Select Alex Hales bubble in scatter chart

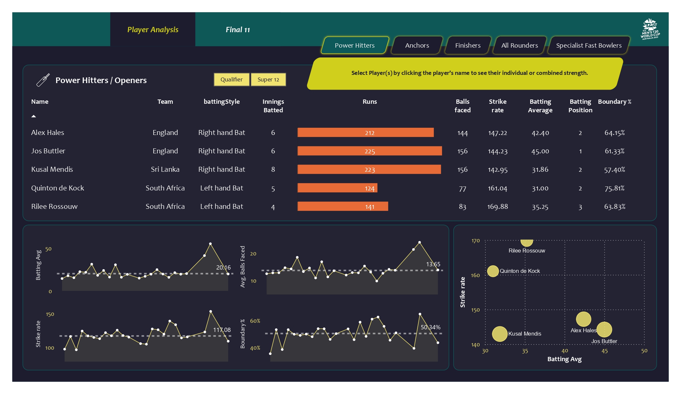[583, 319]
